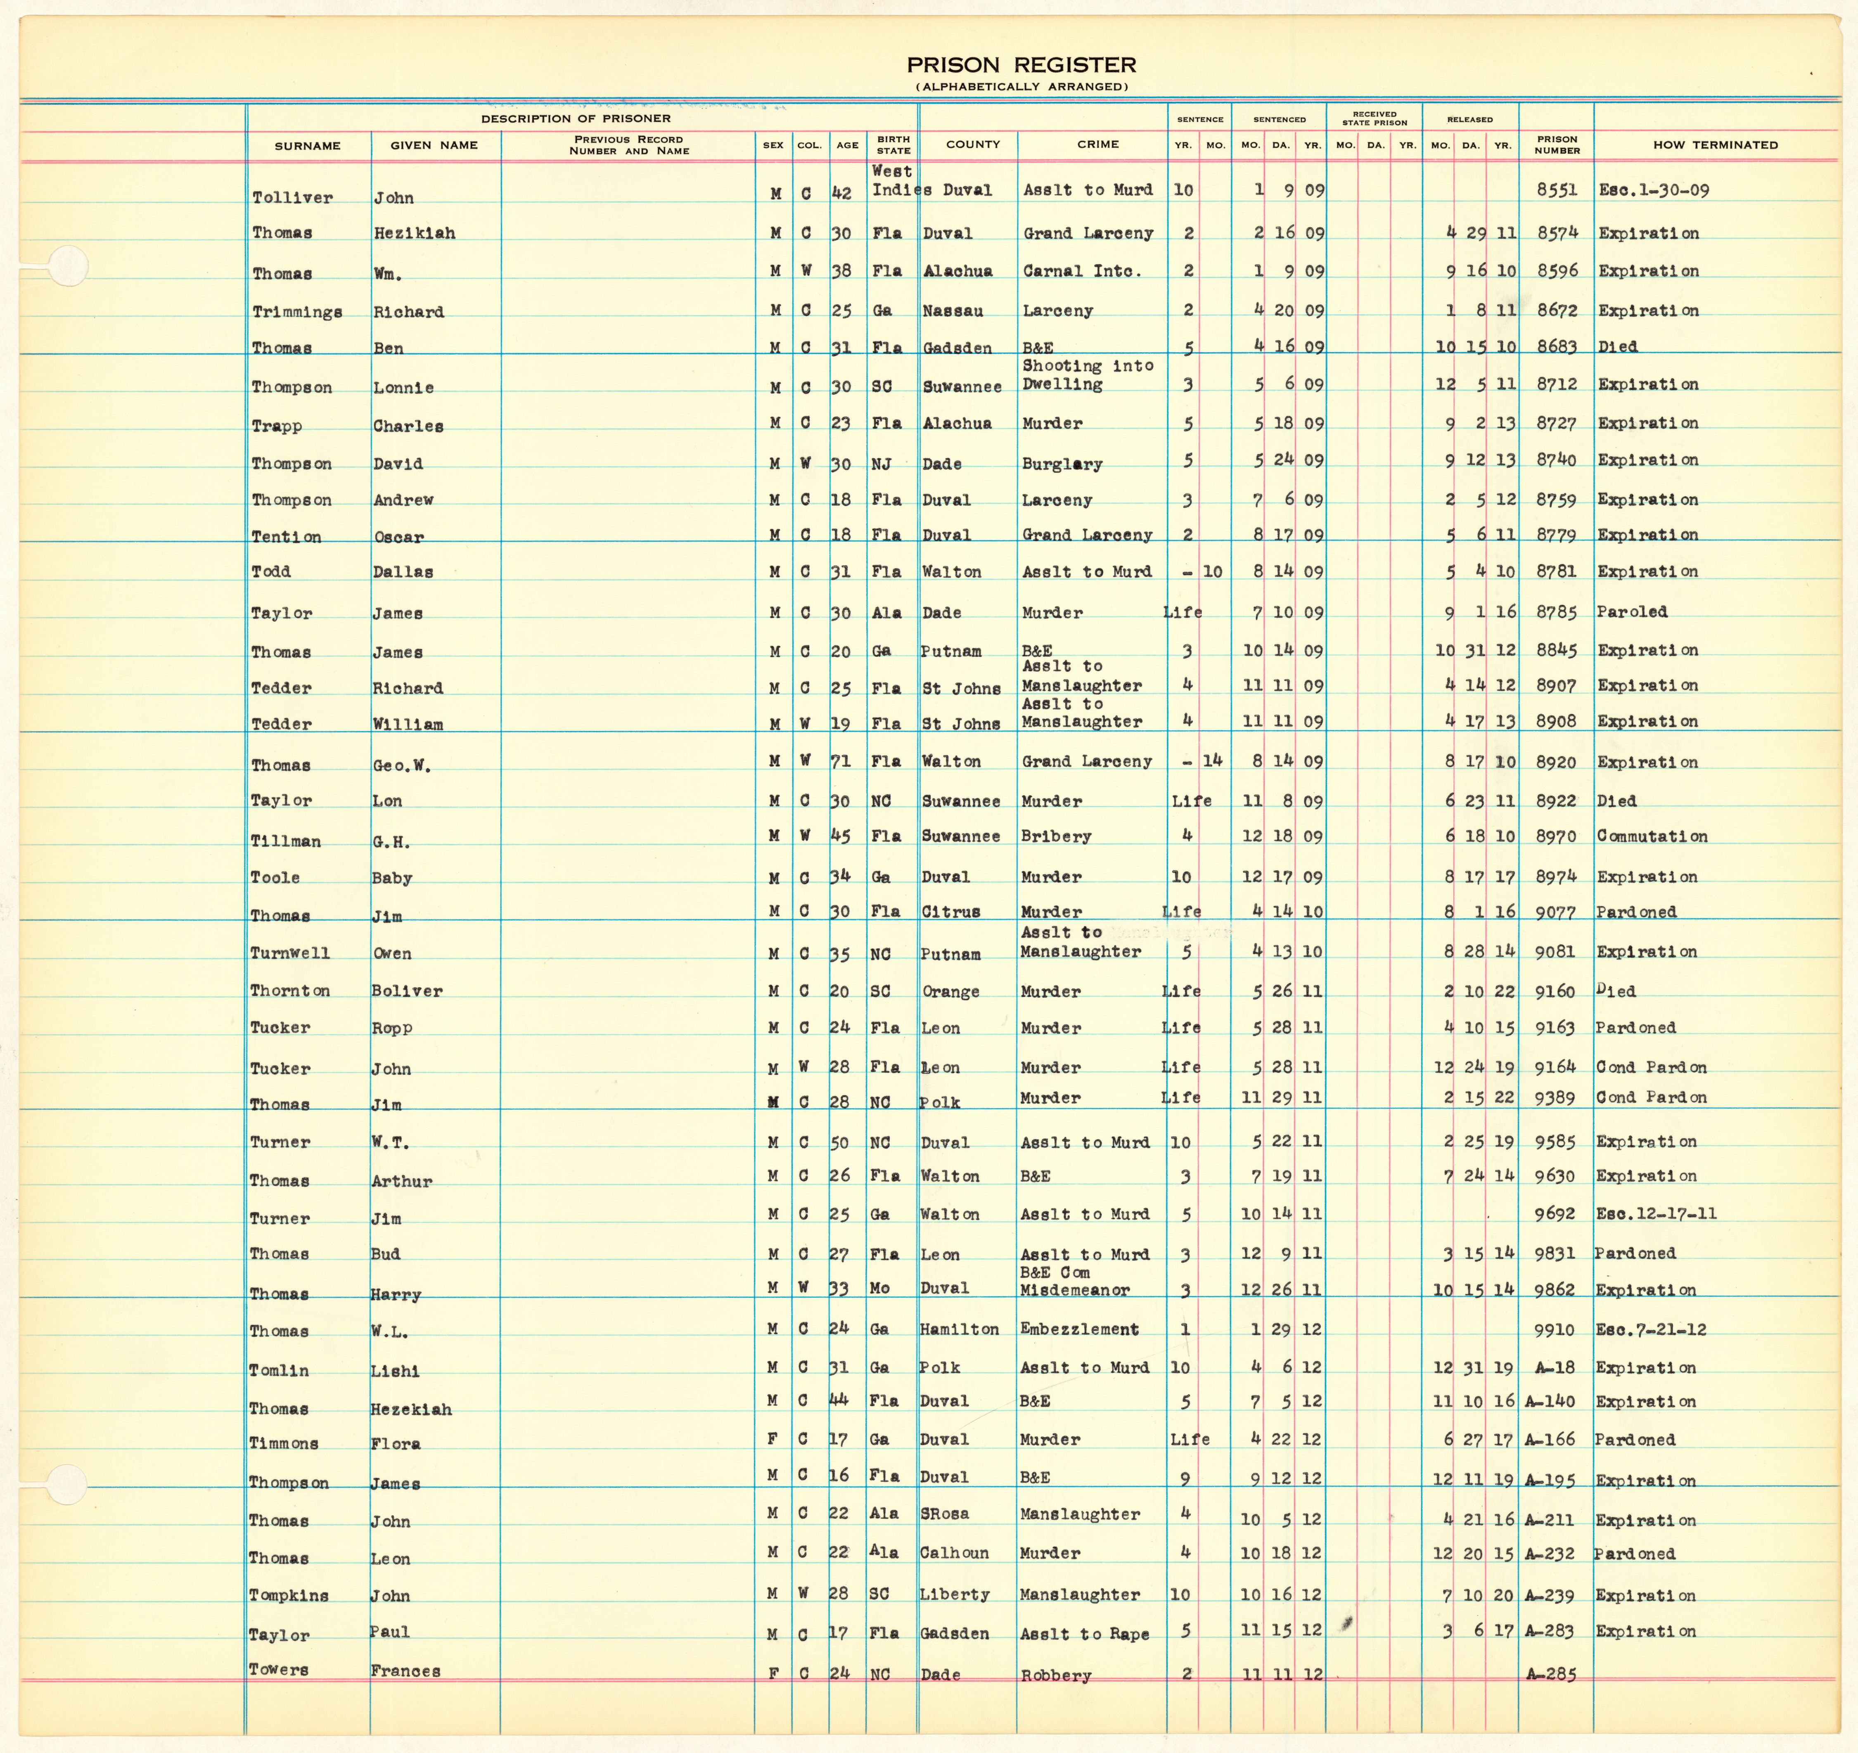This screenshot has height=1753, width=1858.
Task: Select surname Tomlin
Action: 279,1371
